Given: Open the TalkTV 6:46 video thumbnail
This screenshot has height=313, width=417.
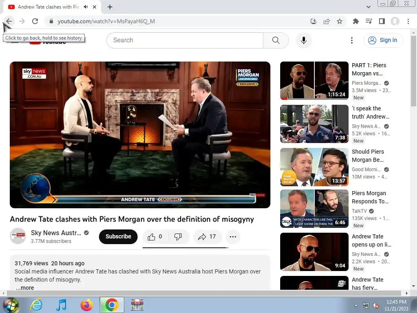Looking at the screenshot, I should pos(314,209).
